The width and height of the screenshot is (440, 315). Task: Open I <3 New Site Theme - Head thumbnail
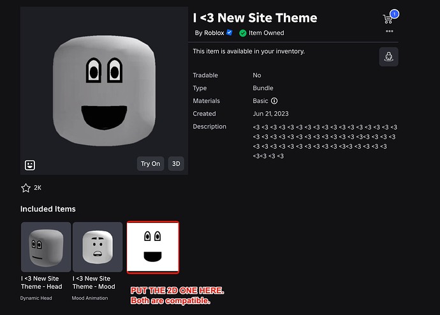pyautogui.click(x=46, y=247)
